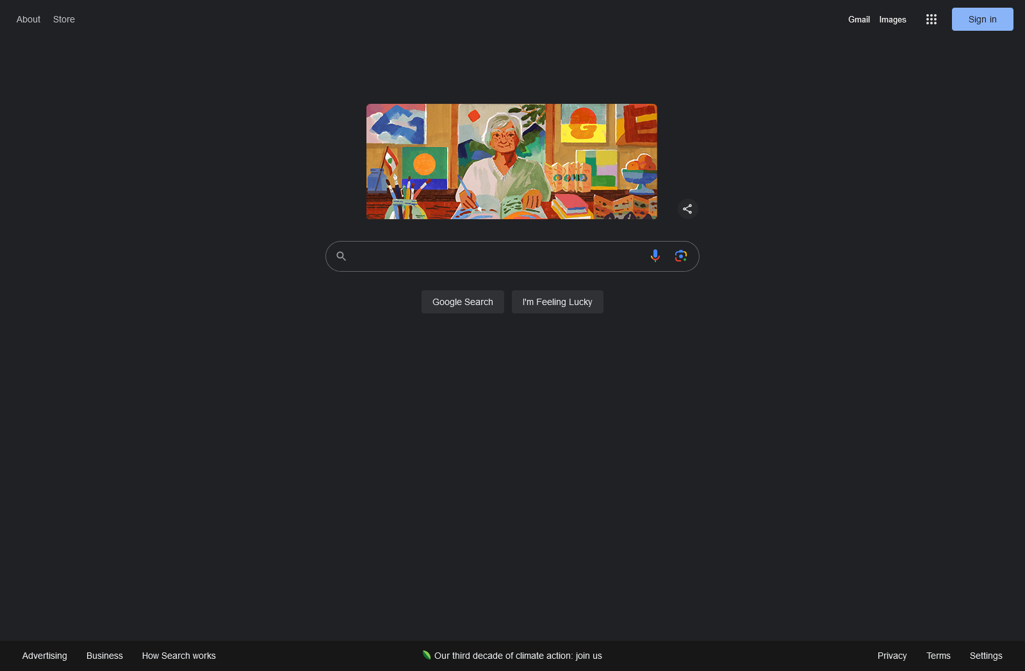Screen dimensions: 1025x671
Task: Open the Images link
Action: tap(893, 19)
